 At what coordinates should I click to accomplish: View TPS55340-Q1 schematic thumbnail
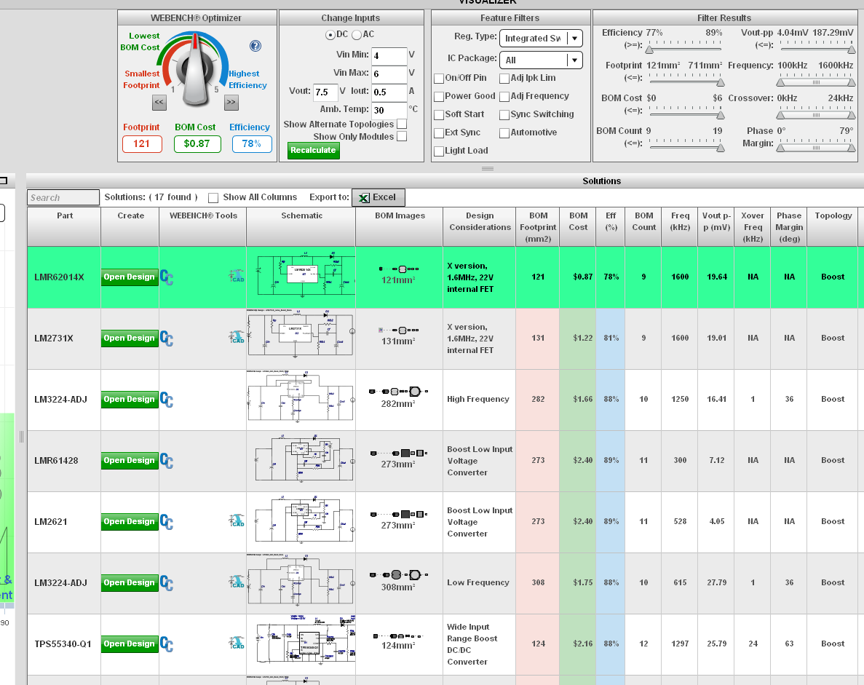pyautogui.click(x=306, y=641)
